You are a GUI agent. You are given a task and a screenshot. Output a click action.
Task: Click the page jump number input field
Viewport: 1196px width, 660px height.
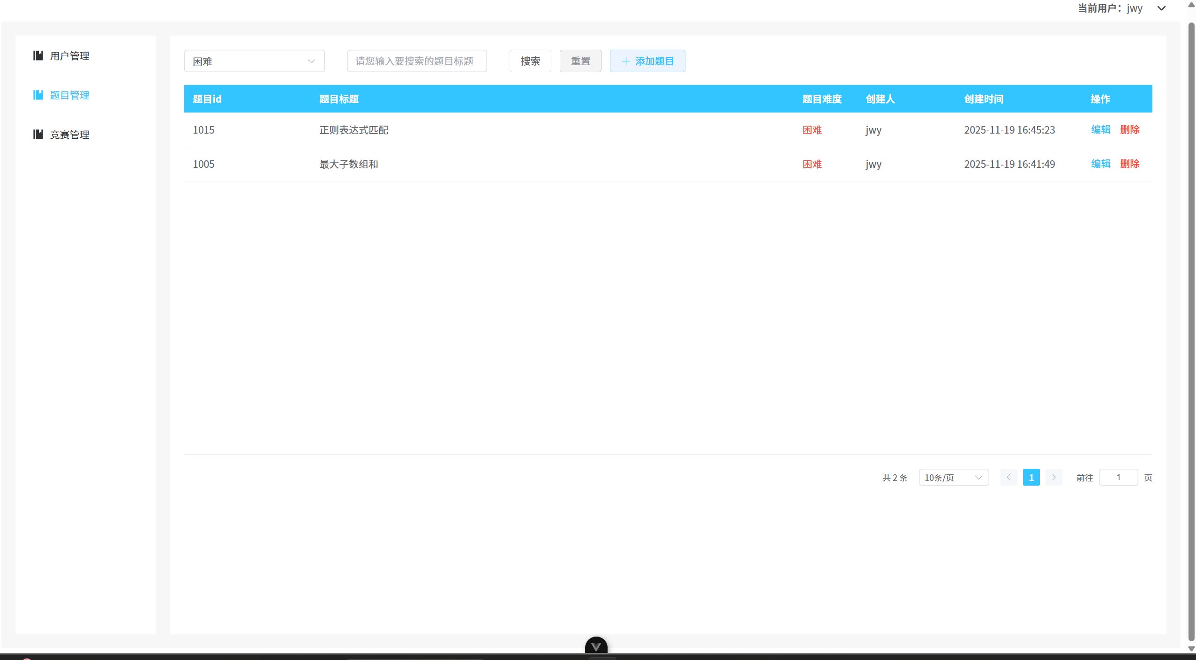[x=1119, y=477]
